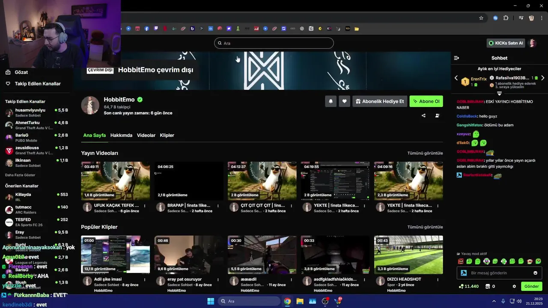
Task: Show next top gifters with right arrow
Action: [x=543, y=78]
